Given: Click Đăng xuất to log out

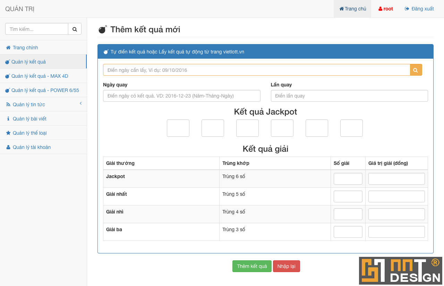Looking at the screenshot, I should [419, 9].
